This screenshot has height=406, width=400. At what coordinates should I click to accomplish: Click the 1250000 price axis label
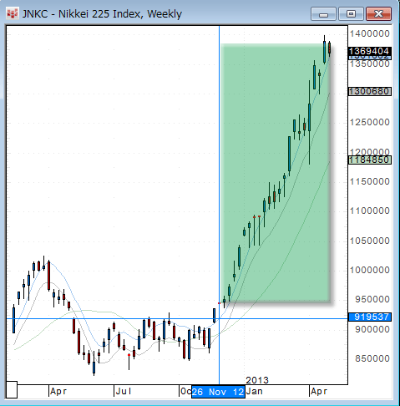click(x=370, y=122)
